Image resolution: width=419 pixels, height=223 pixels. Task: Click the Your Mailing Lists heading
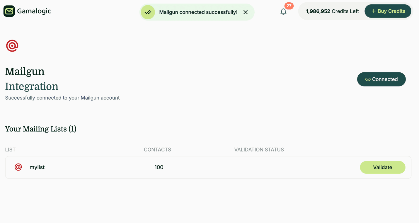pos(41,129)
